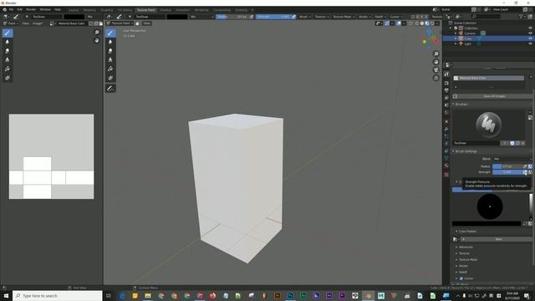This screenshot has width=535, height=301.
Task: Open the Brush dropdown in the header
Action: coord(304,17)
